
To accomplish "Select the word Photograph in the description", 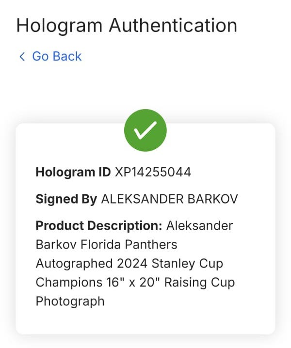I will (70, 301).
